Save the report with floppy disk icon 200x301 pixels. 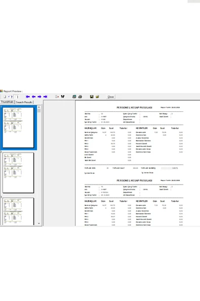(x=92, y=97)
